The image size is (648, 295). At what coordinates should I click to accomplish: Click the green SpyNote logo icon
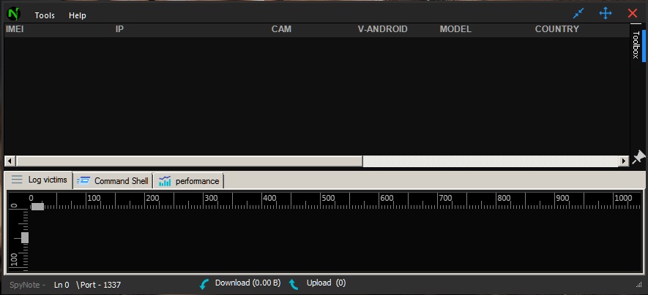click(14, 15)
